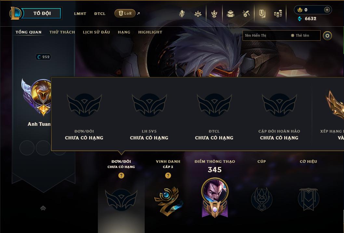
Task: Click the help question mark under Vinh Danh
Action: click(x=168, y=175)
